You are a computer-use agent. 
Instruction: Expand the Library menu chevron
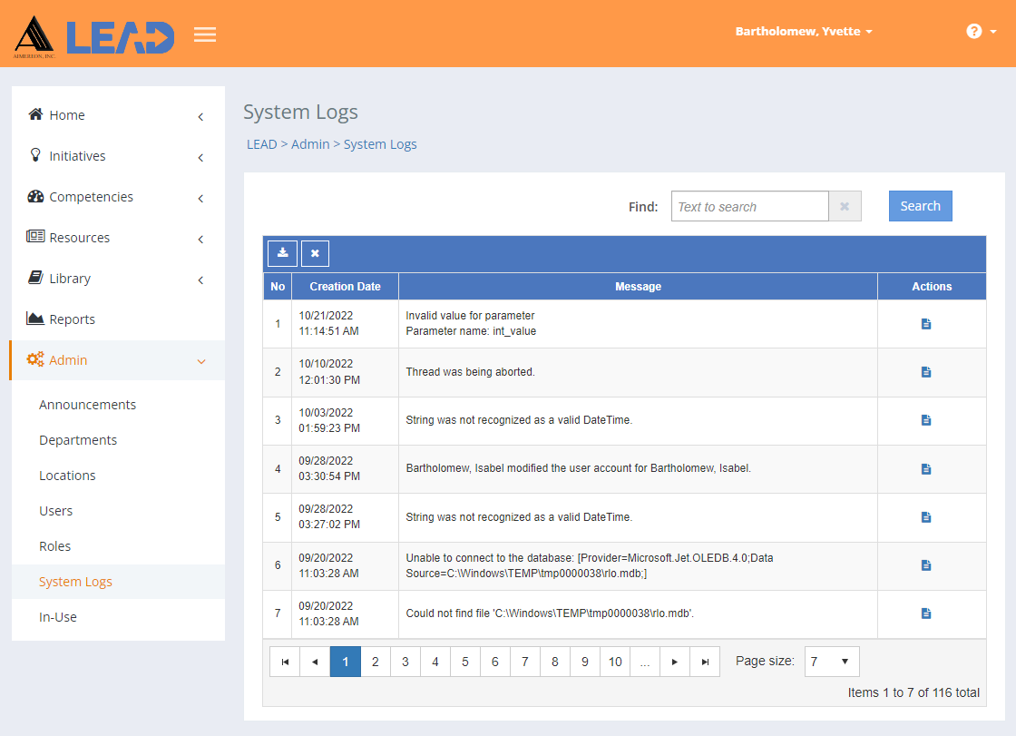(x=200, y=280)
